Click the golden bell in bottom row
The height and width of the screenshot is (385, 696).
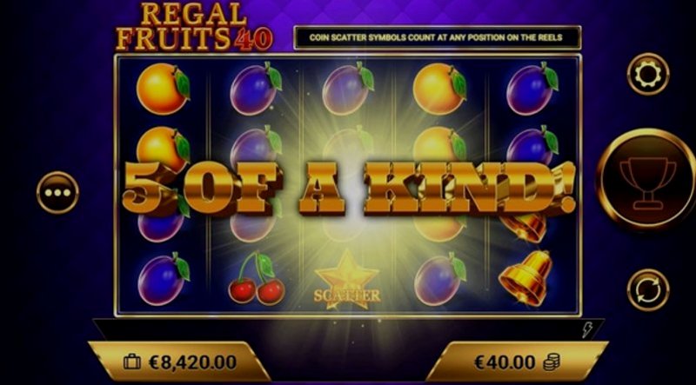pos(526,278)
